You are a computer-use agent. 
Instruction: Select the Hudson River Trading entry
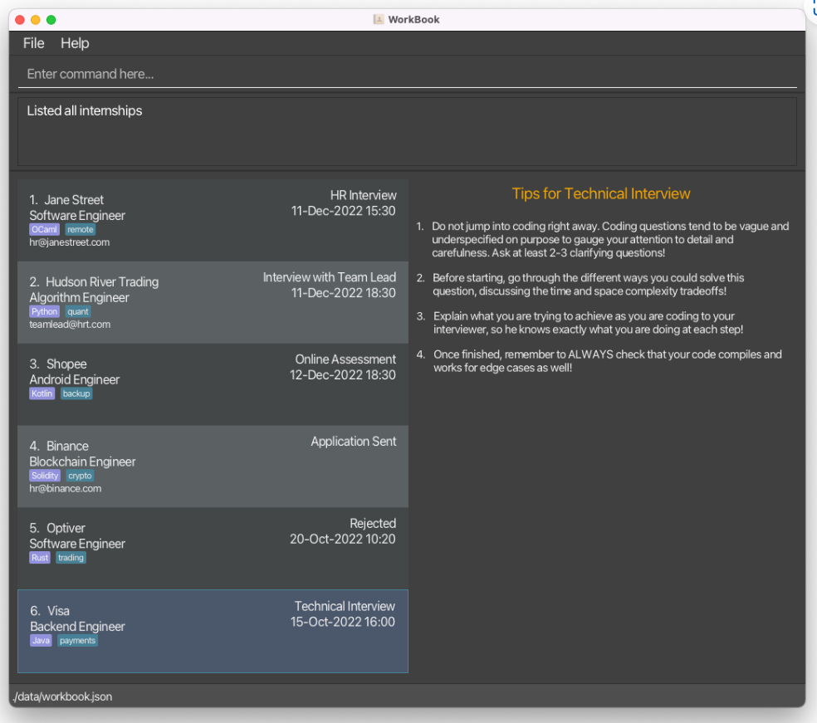pos(213,302)
